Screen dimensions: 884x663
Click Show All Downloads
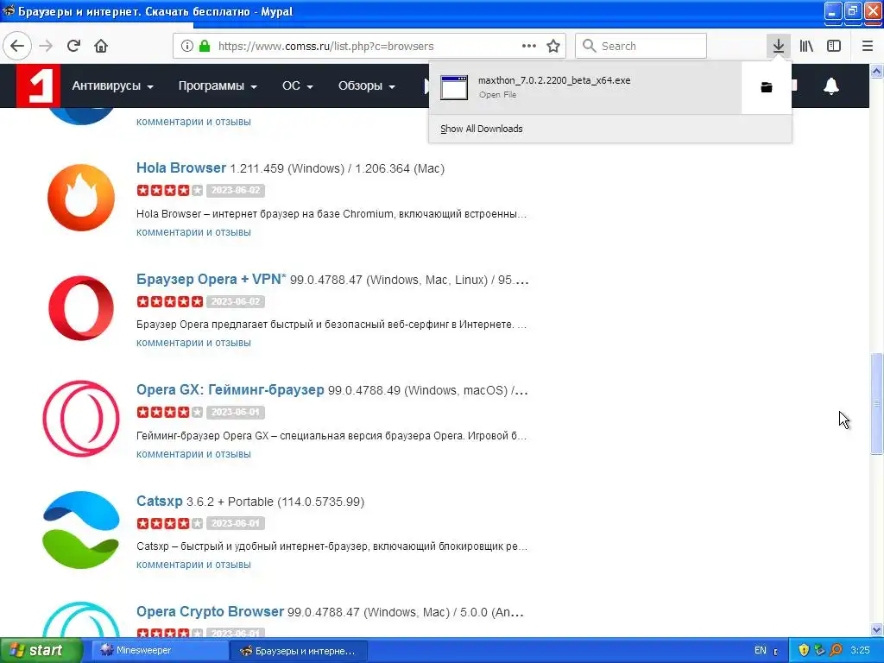point(482,129)
